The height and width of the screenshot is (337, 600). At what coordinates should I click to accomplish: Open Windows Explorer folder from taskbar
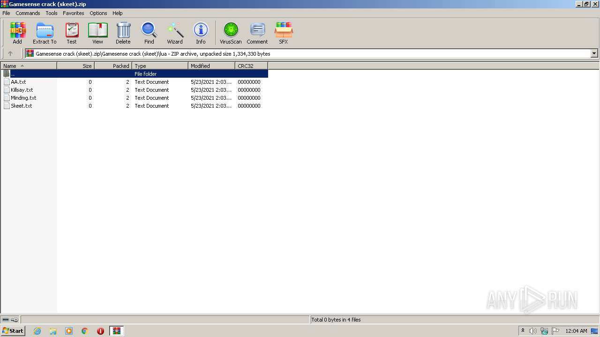pyautogui.click(x=53, y=331)
